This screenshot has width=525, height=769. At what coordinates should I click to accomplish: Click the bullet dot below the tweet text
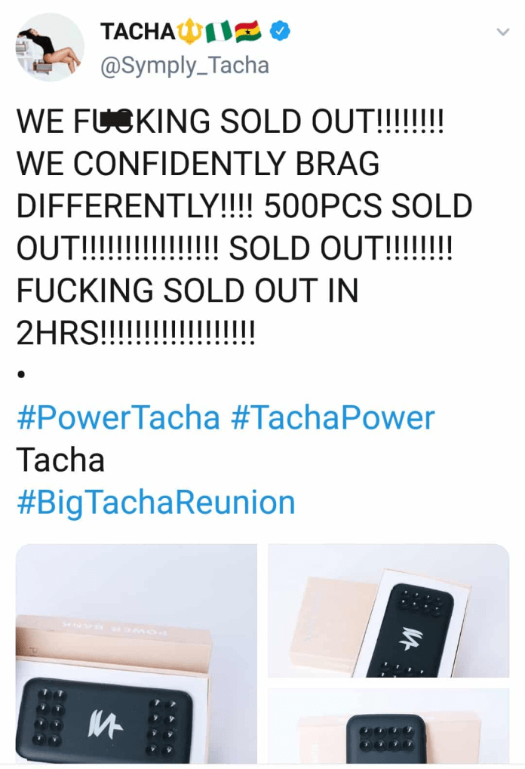point(21,374)
